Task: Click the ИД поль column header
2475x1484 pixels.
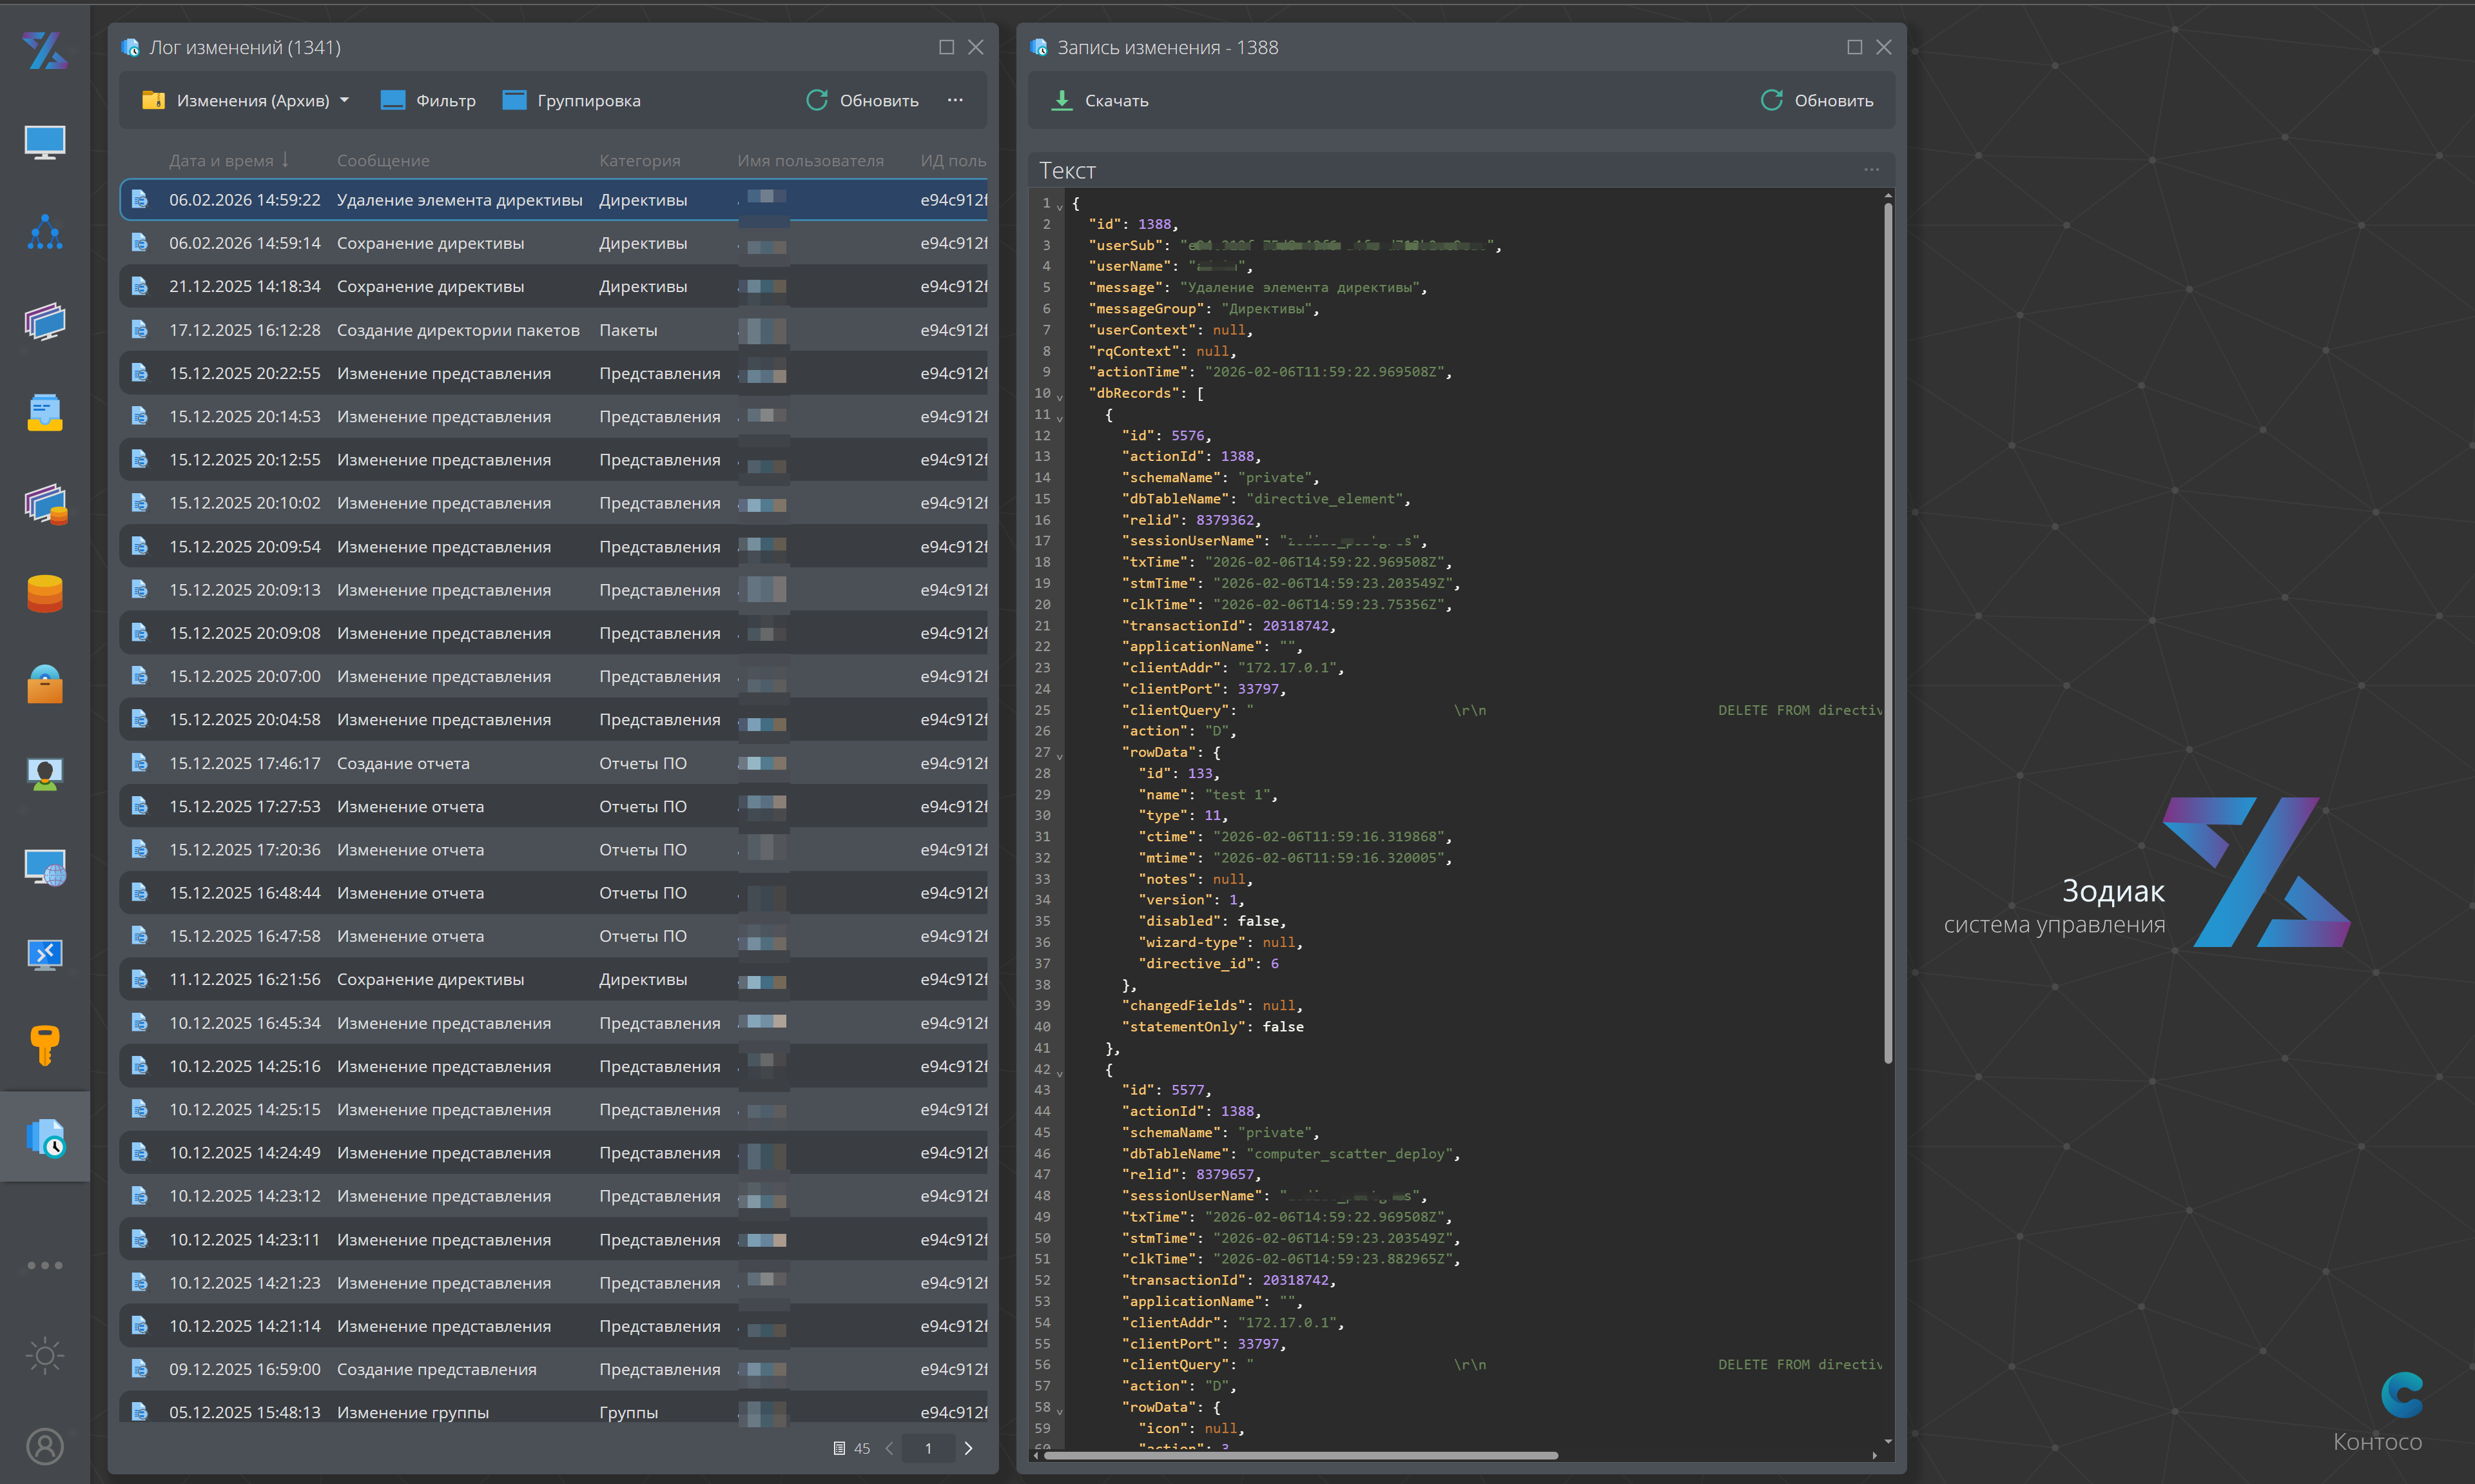Action: click(x=953, y=160)
